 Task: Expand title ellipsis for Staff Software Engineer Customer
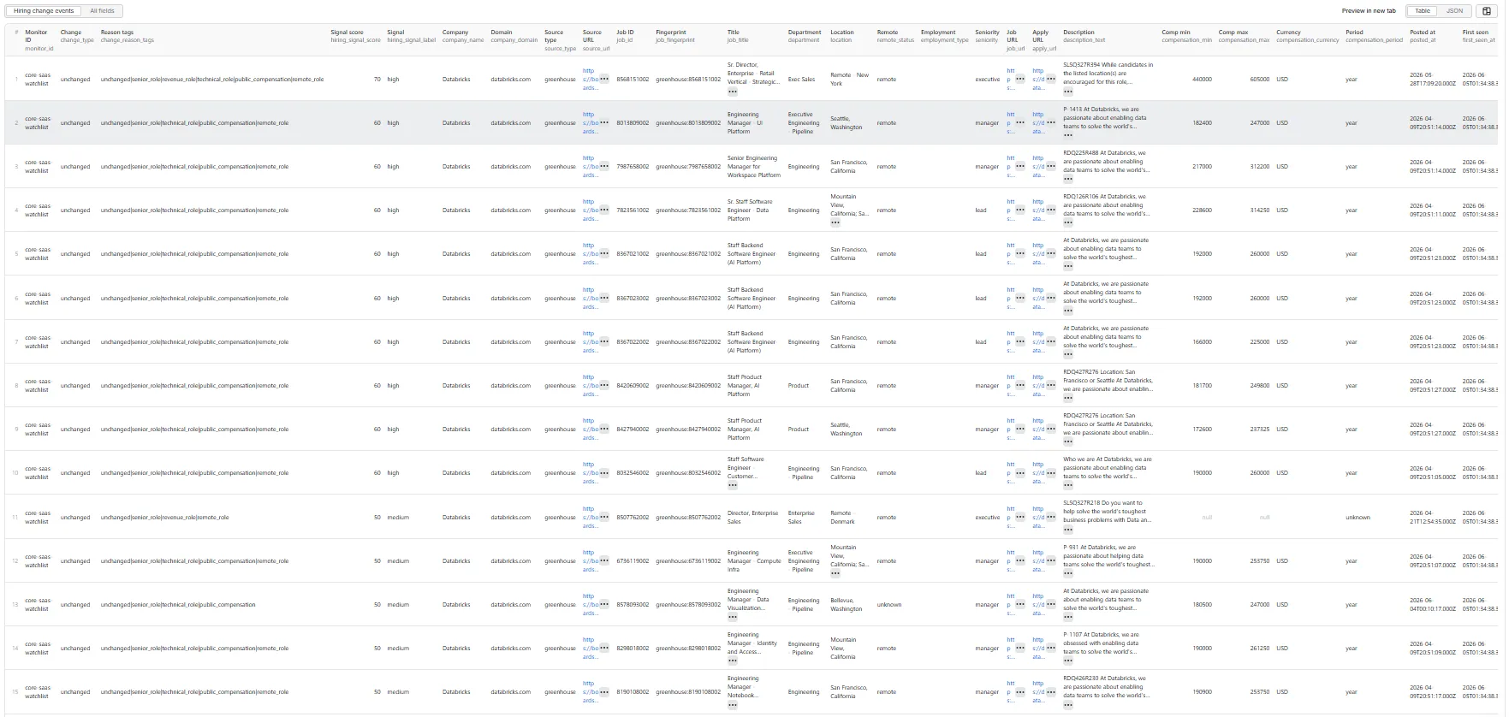733,485
